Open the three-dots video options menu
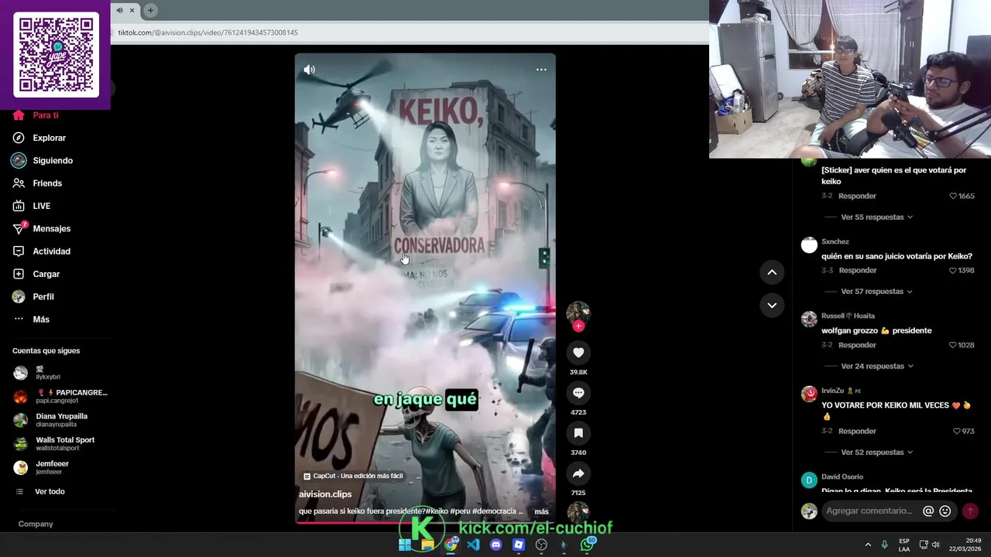Screen dimensions: 991x557 click(x=541, y=70)
